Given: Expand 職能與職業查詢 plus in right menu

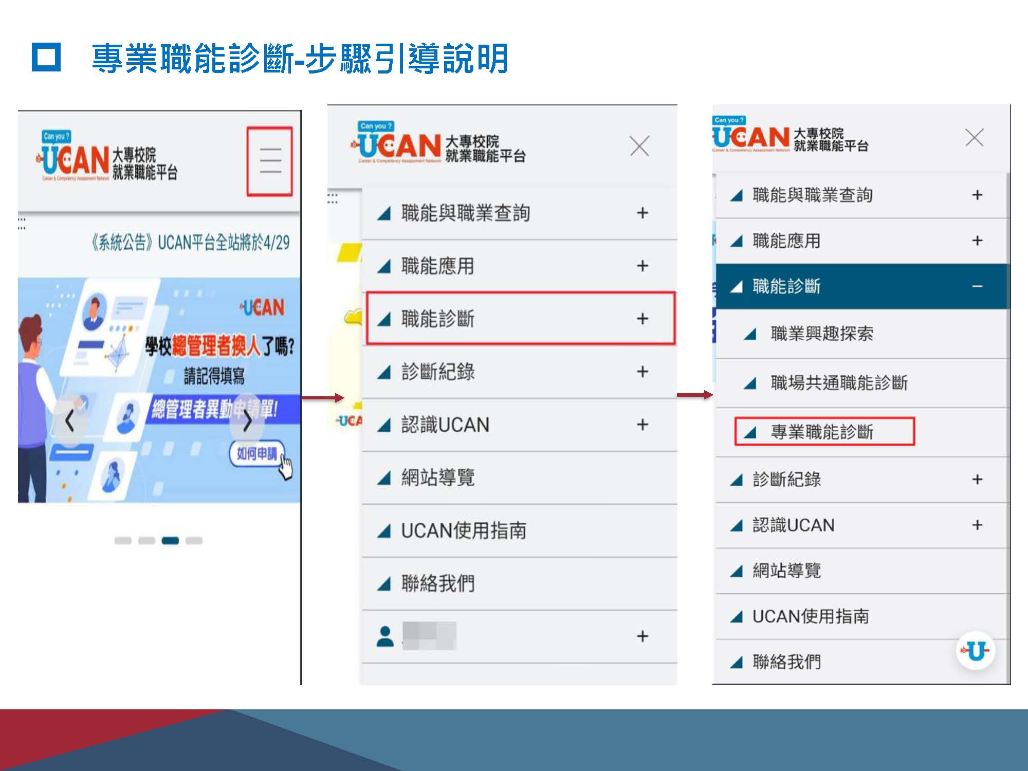Looking at the screenshot, I should [977, 195].
